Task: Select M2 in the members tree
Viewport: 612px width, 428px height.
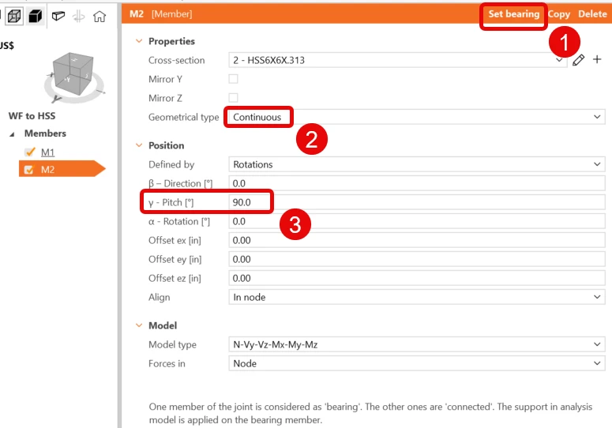Action: [x=47, y=169]
